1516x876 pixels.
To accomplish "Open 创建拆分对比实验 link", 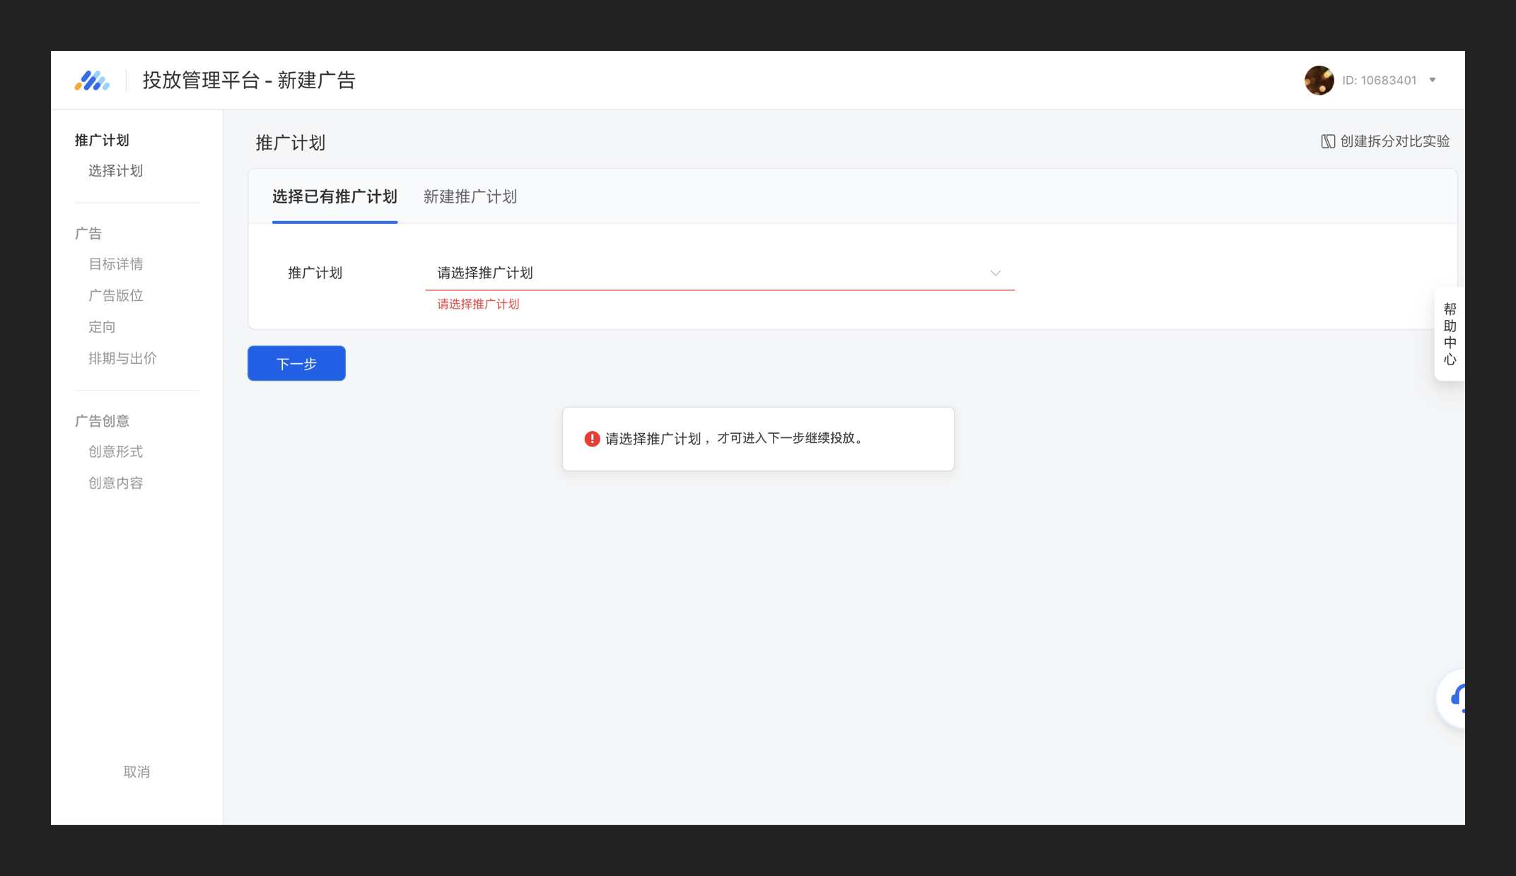I will pos(1394,141).
